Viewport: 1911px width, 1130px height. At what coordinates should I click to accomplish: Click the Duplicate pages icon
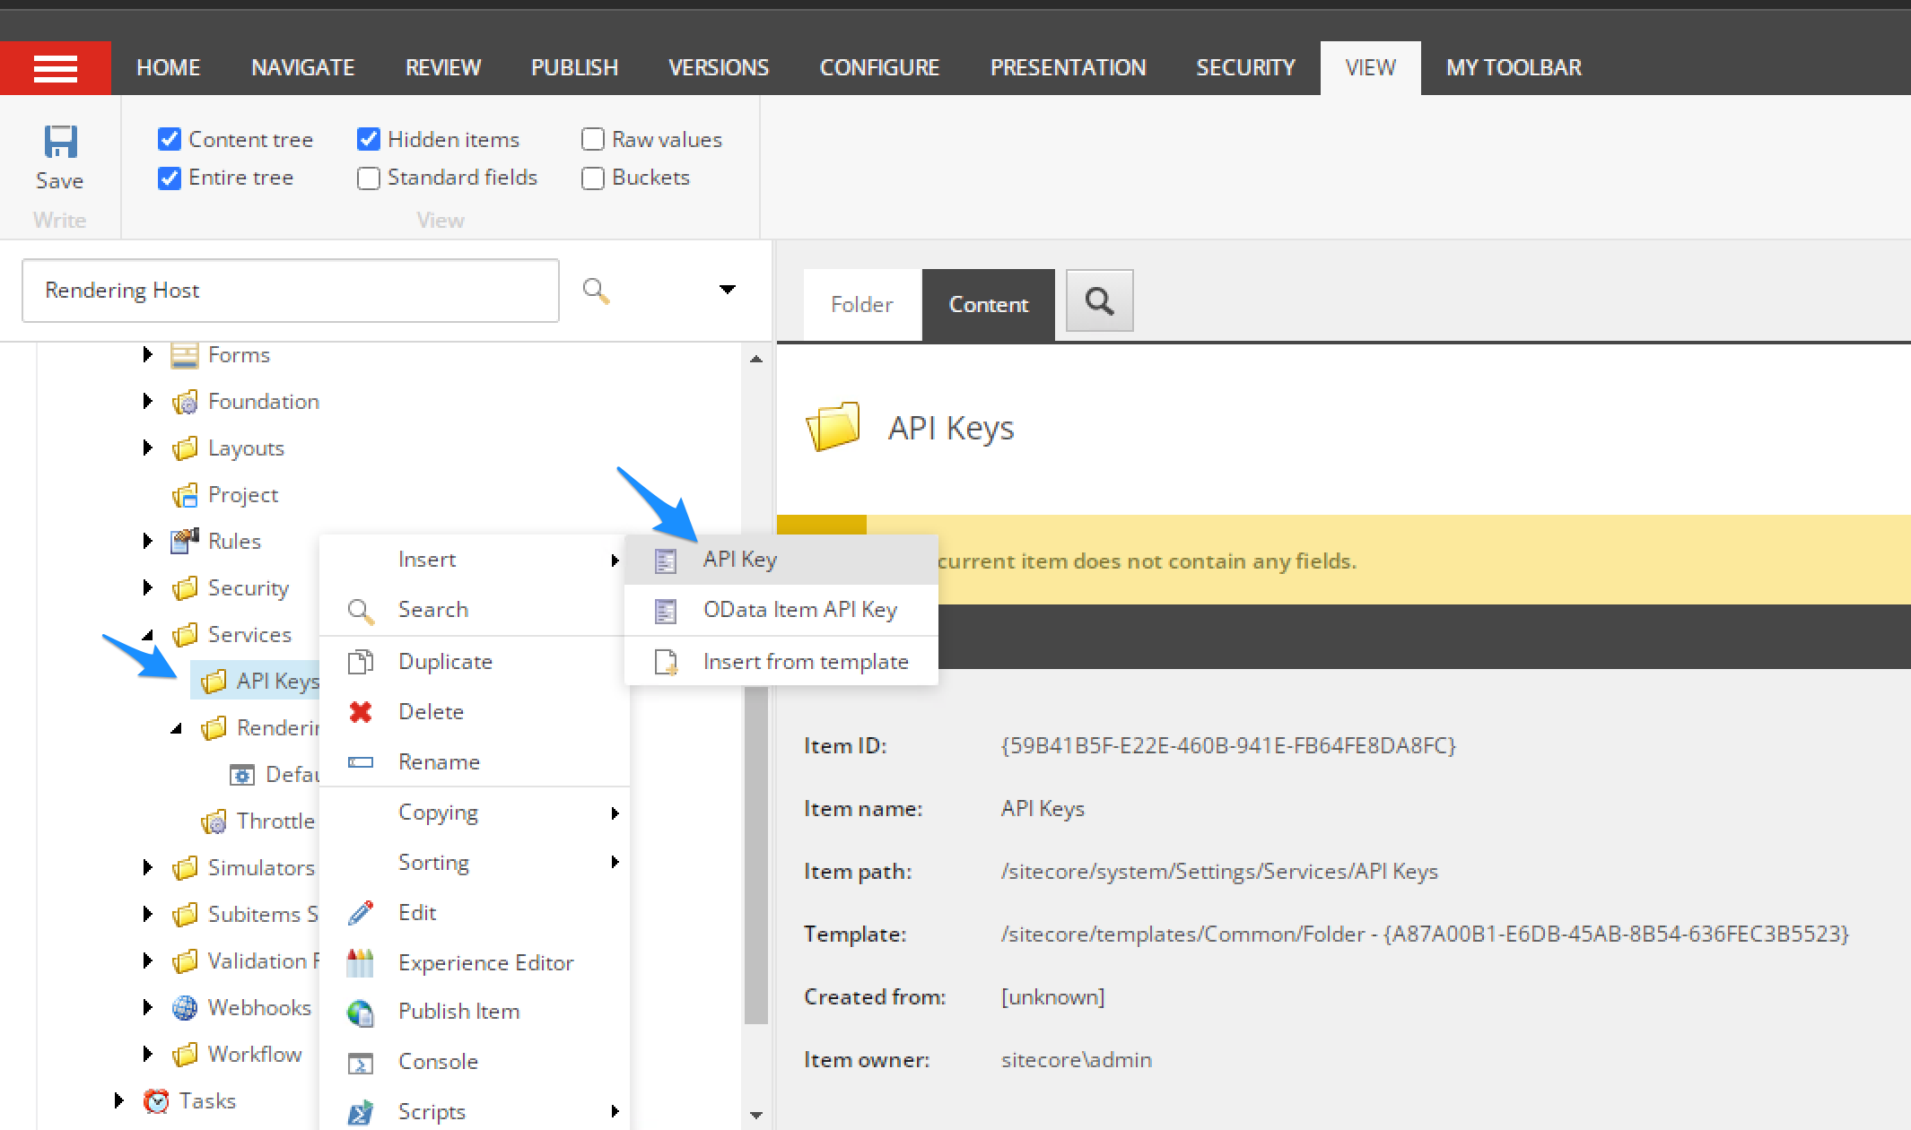click(x=360, y=662)
